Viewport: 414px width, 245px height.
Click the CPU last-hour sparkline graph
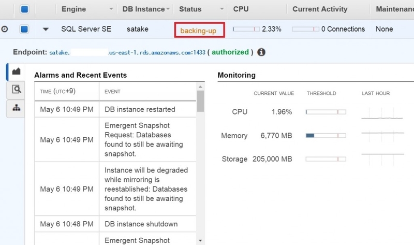[x=382, y=113]
